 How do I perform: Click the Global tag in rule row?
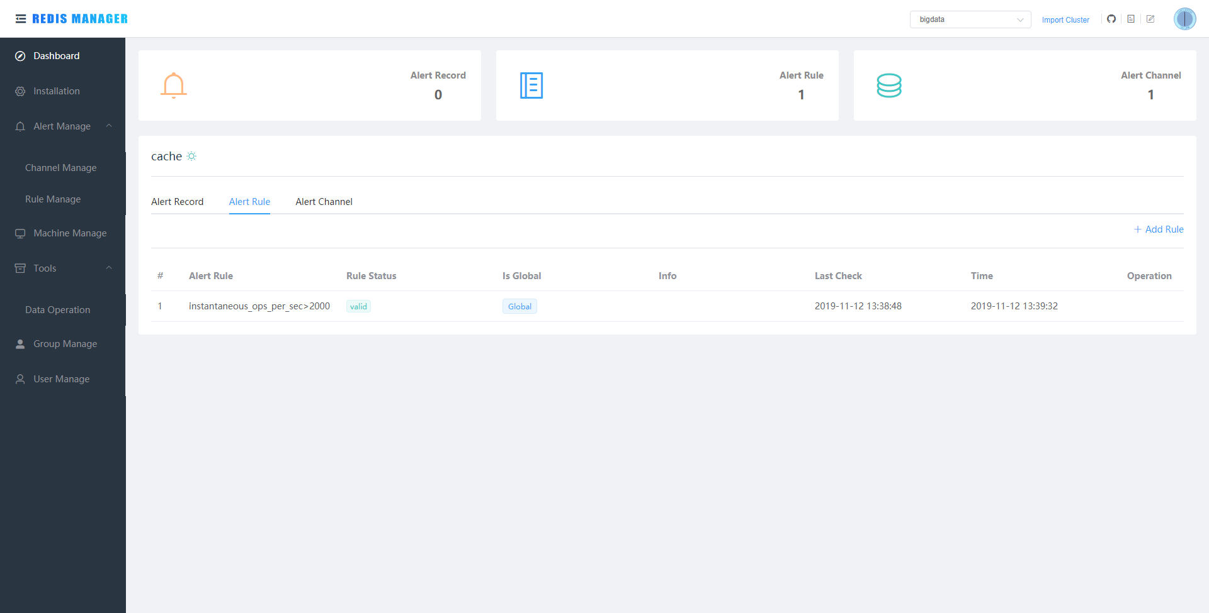coord(519,307)
